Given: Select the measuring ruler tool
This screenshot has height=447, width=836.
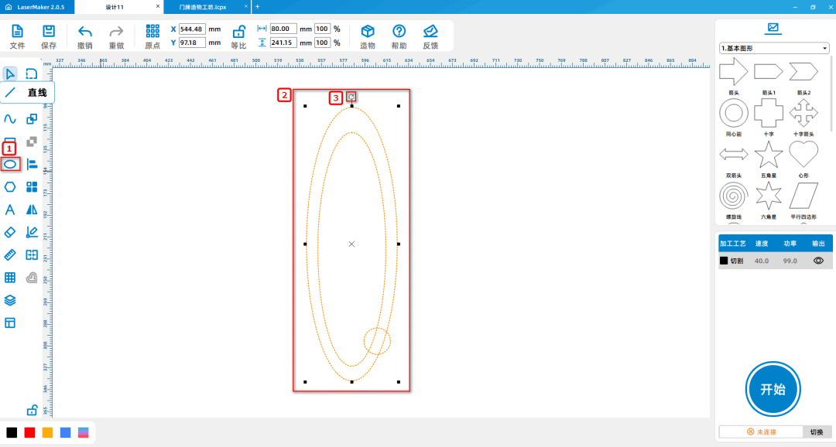Looking at the screenshot, I should tap(10, 254).
